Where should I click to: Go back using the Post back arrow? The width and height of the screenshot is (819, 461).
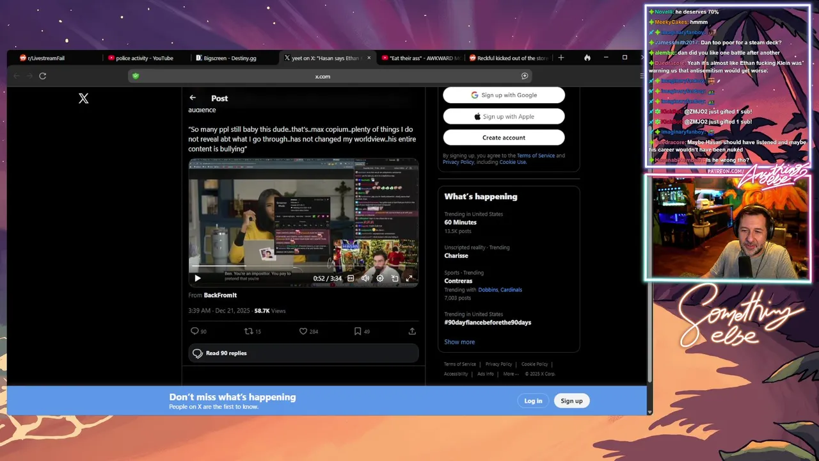(x=193, y=98)
